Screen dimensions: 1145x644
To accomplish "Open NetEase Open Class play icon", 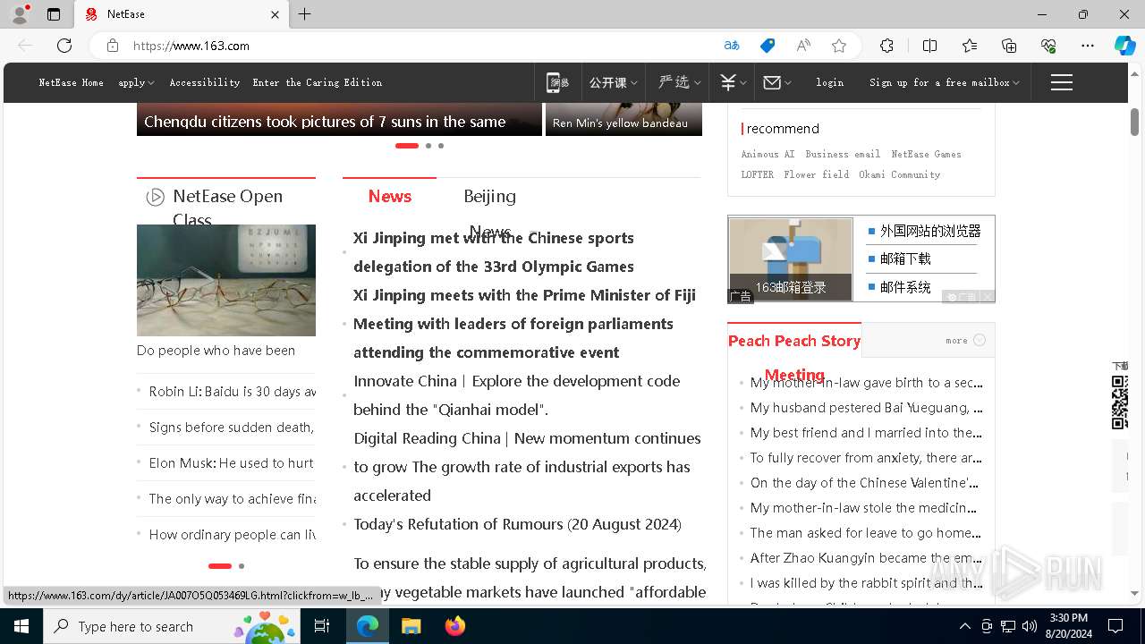I will coord(156,197).
